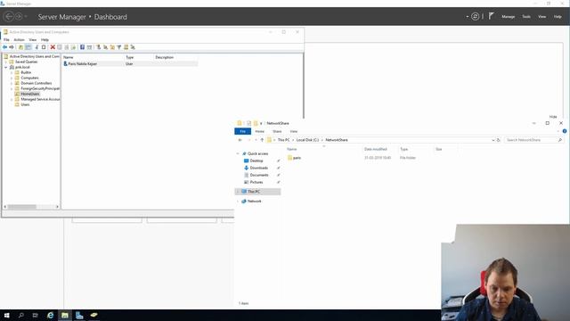The height and width of the screenshot is (321, 570).
Task: Click Add to group icon at AD toolbar end
Action: tap(133, 47)
